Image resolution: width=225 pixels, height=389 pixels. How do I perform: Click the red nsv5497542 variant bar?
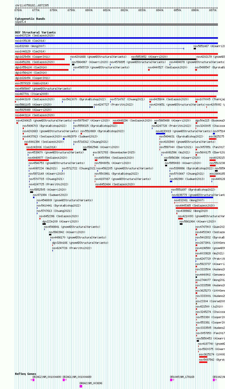pos(203,362)
